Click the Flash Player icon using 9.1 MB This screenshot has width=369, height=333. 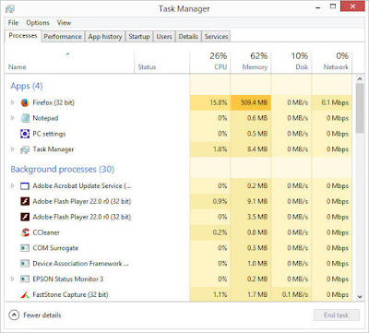coord(25,201)
